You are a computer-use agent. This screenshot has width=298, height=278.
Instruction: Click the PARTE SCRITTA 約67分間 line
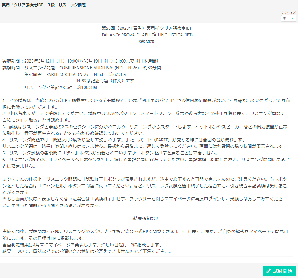(75, 74)
